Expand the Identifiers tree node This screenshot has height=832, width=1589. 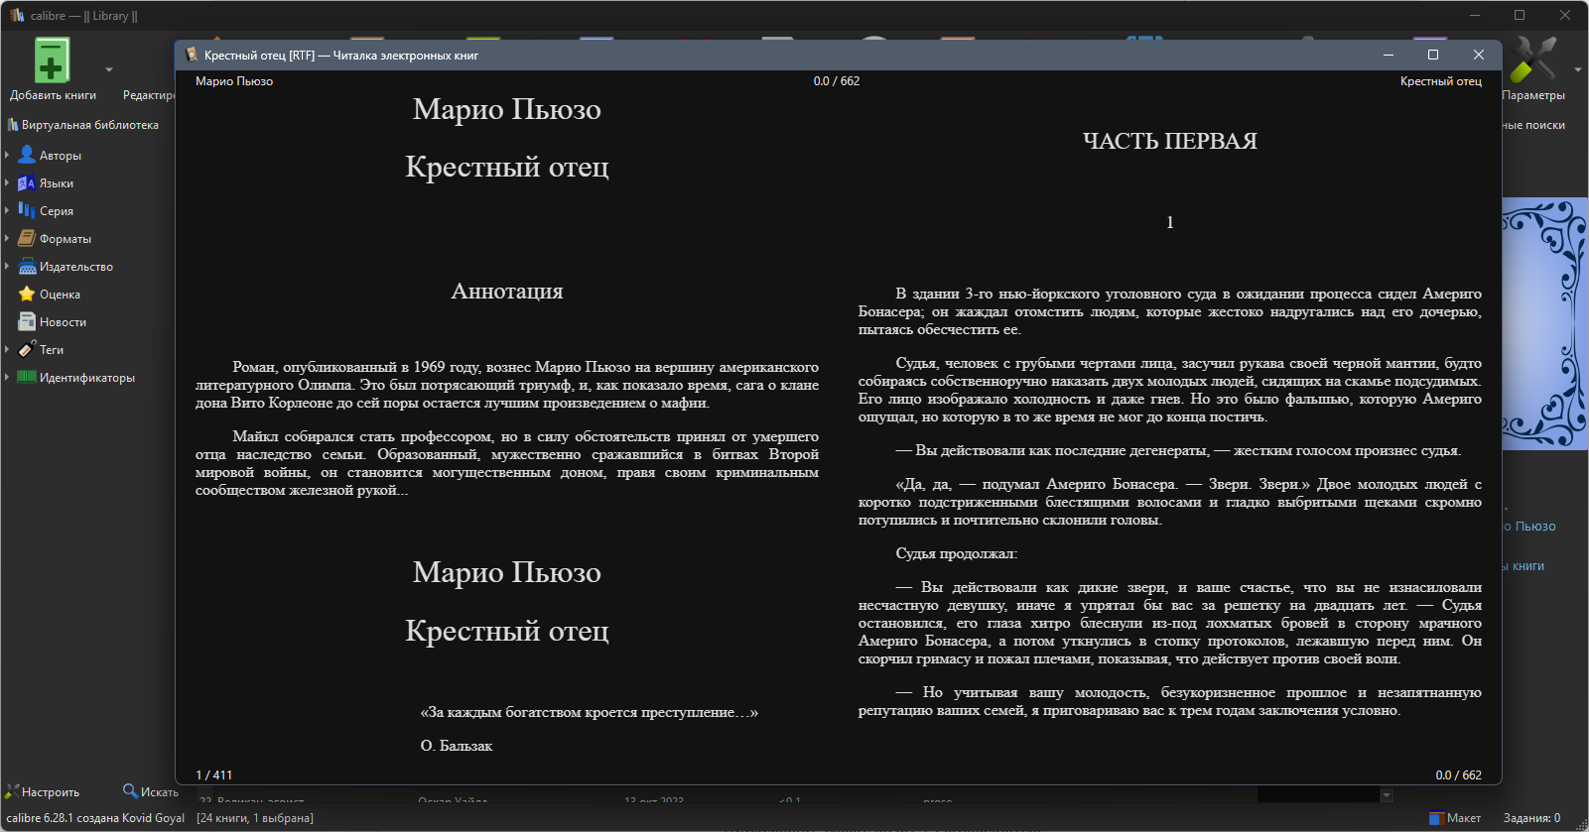point(7,377)
